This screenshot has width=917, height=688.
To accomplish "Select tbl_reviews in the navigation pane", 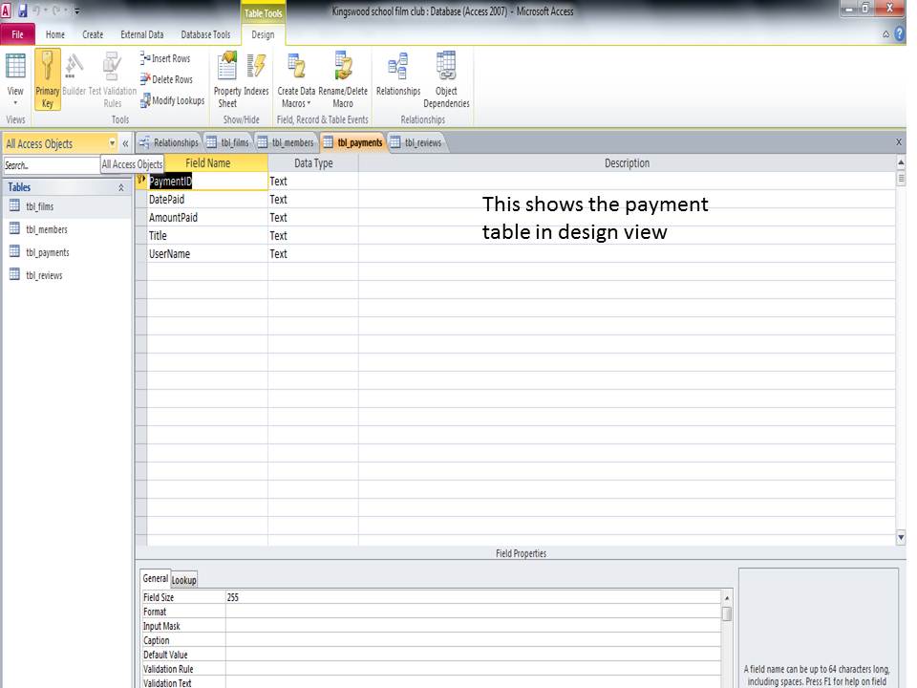I will (x=44, y=275).
